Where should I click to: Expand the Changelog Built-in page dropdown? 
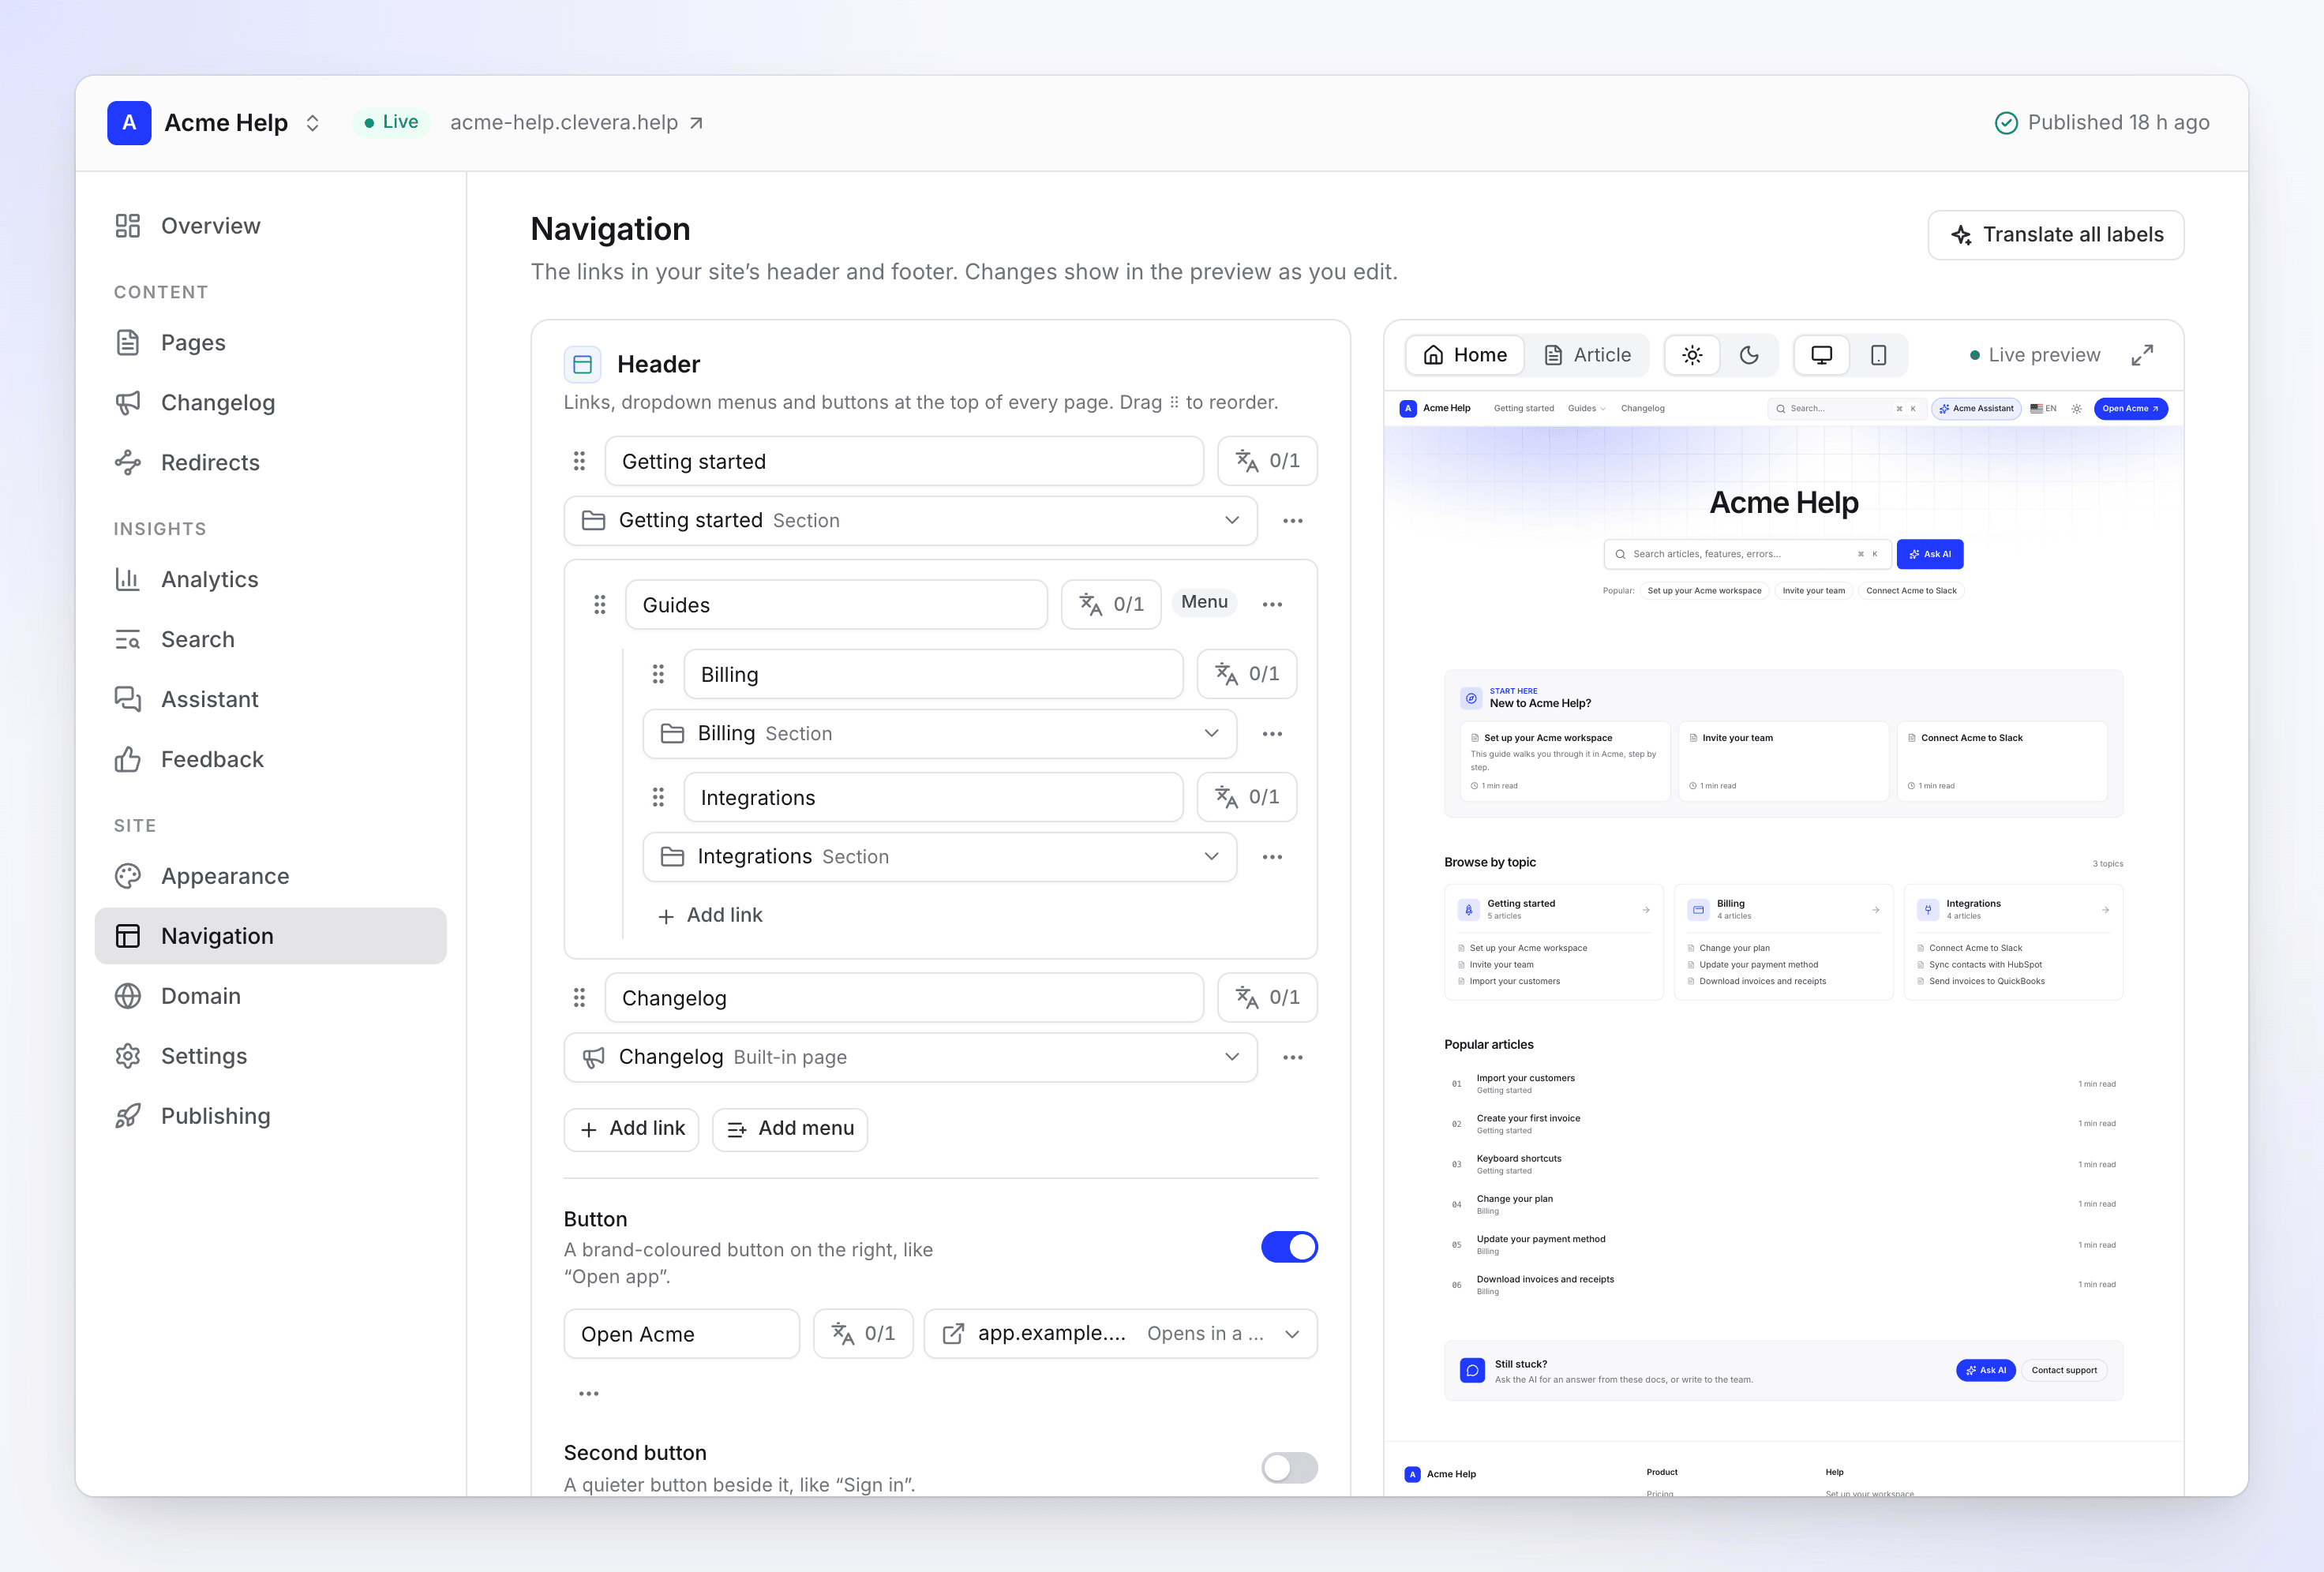click(910, 1057)
